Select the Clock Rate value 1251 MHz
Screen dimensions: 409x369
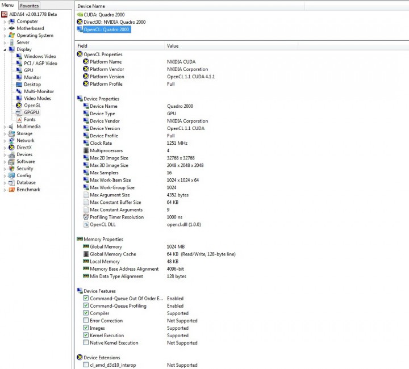(177, 143)
